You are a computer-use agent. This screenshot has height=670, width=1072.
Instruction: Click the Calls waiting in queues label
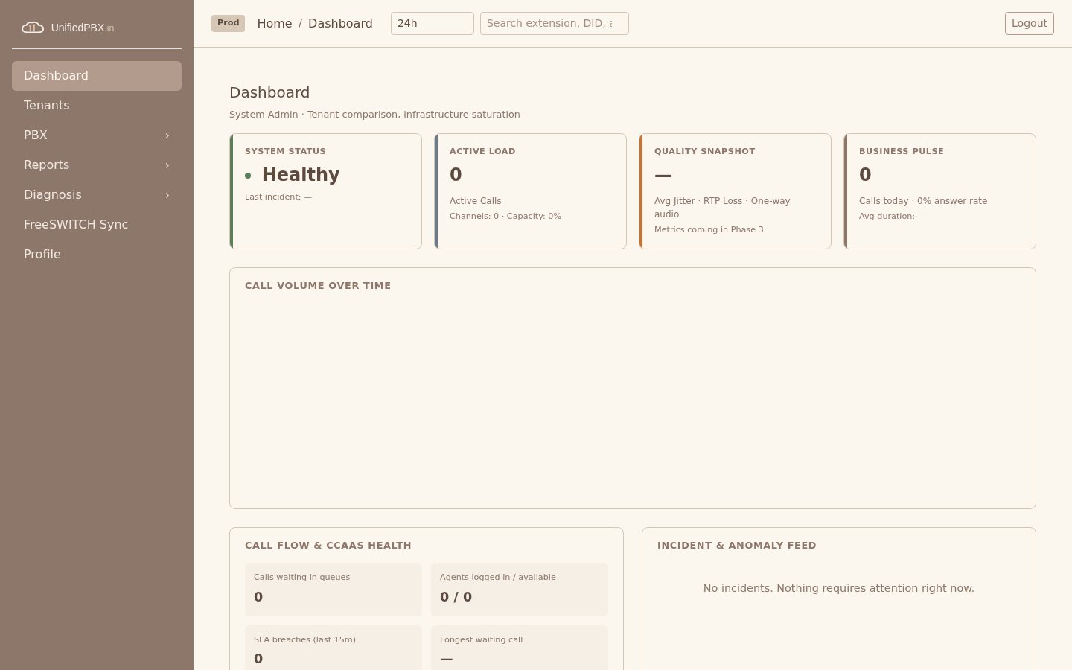tap(301, 577)
